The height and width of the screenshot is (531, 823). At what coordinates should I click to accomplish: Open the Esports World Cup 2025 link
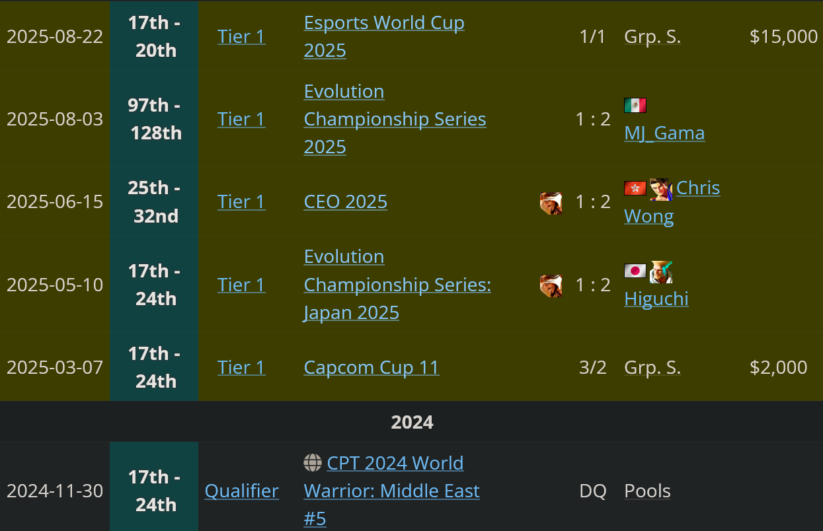coord(384,36)
